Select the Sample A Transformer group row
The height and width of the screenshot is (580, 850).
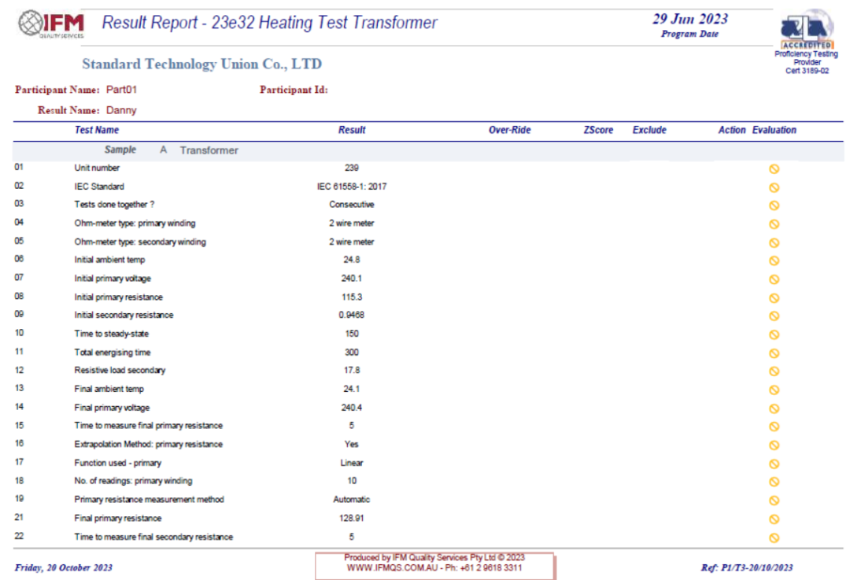point(172,150)
